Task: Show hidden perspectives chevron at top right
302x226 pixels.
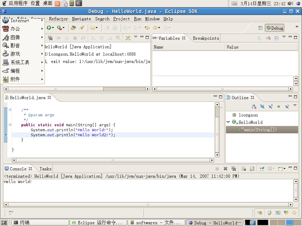Action: tap(297, 27)
